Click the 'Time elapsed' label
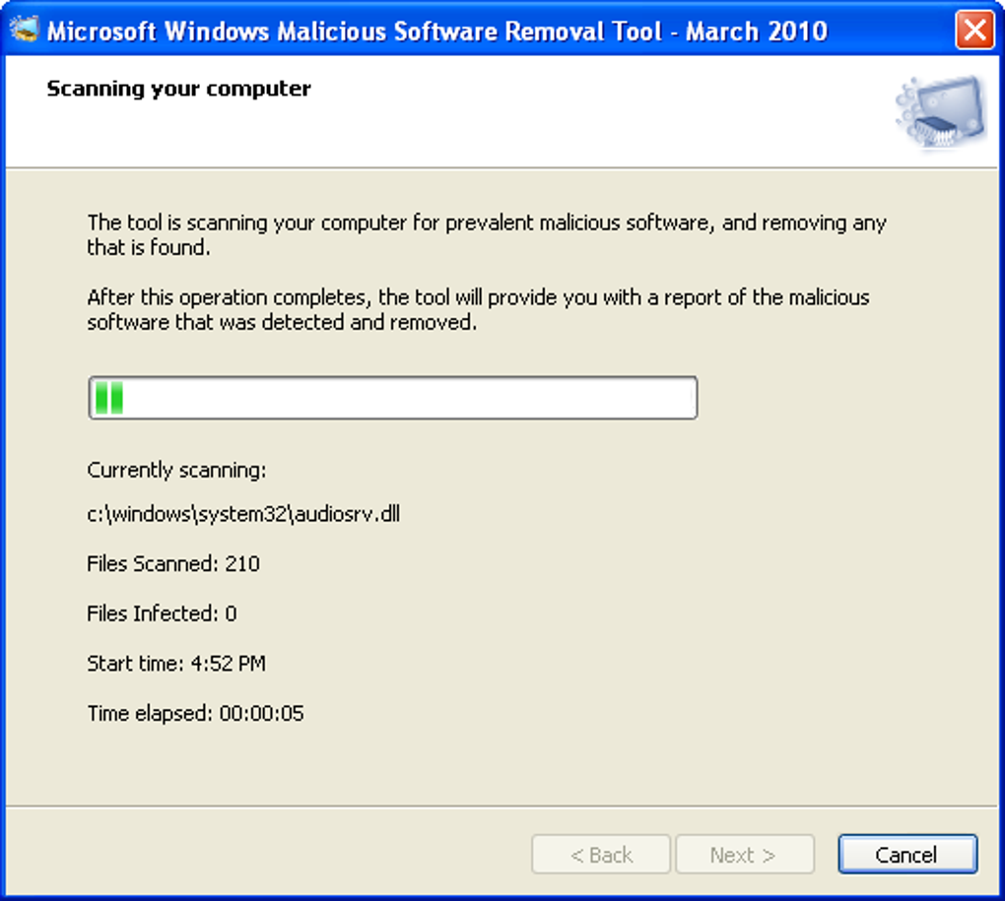Screen dimensions: 1005x901 [x=149, y=713]
